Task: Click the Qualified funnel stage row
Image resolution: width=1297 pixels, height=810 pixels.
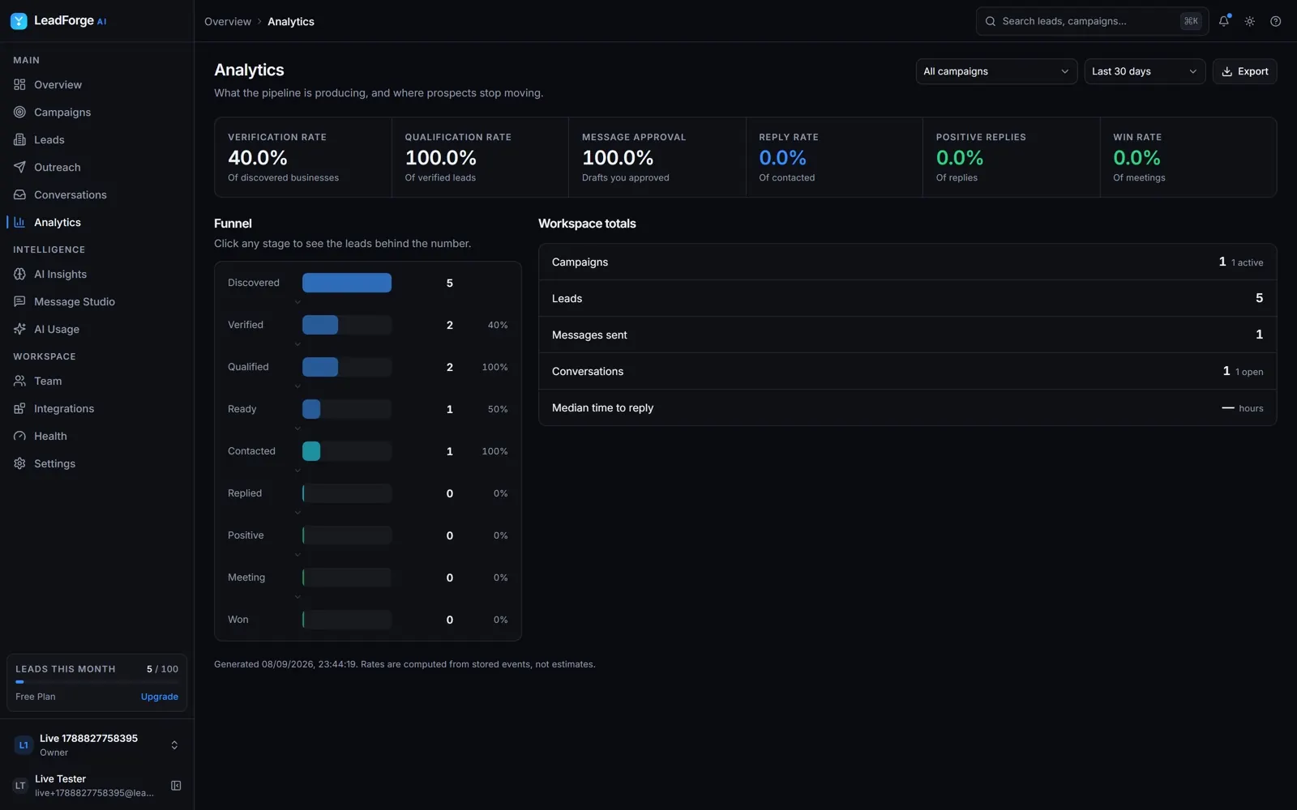Action: [368, 367]
